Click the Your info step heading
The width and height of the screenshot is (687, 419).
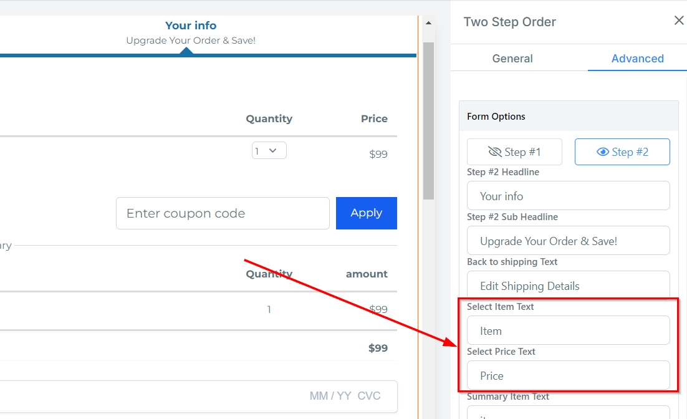coord(191,26)
